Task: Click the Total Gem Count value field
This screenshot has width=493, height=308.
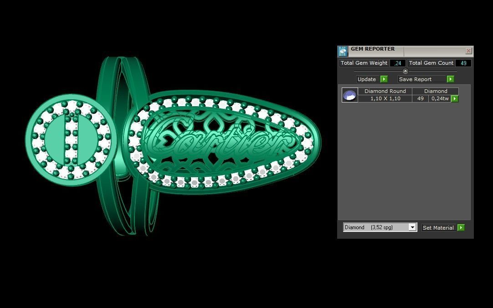Action: pos(463,63)
